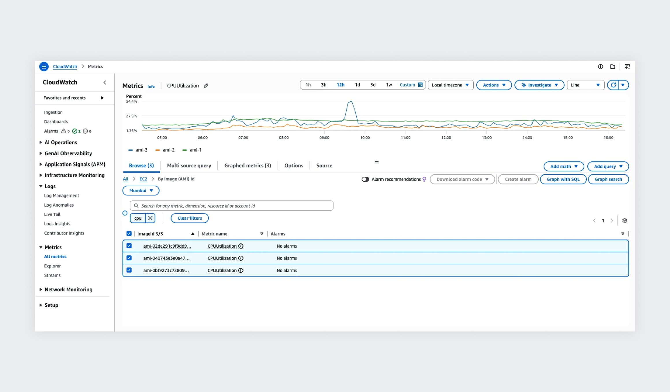This screenshot has width=670, height=392.
Task: Open the Custom time range calendar icon
Action: [420, 85]
